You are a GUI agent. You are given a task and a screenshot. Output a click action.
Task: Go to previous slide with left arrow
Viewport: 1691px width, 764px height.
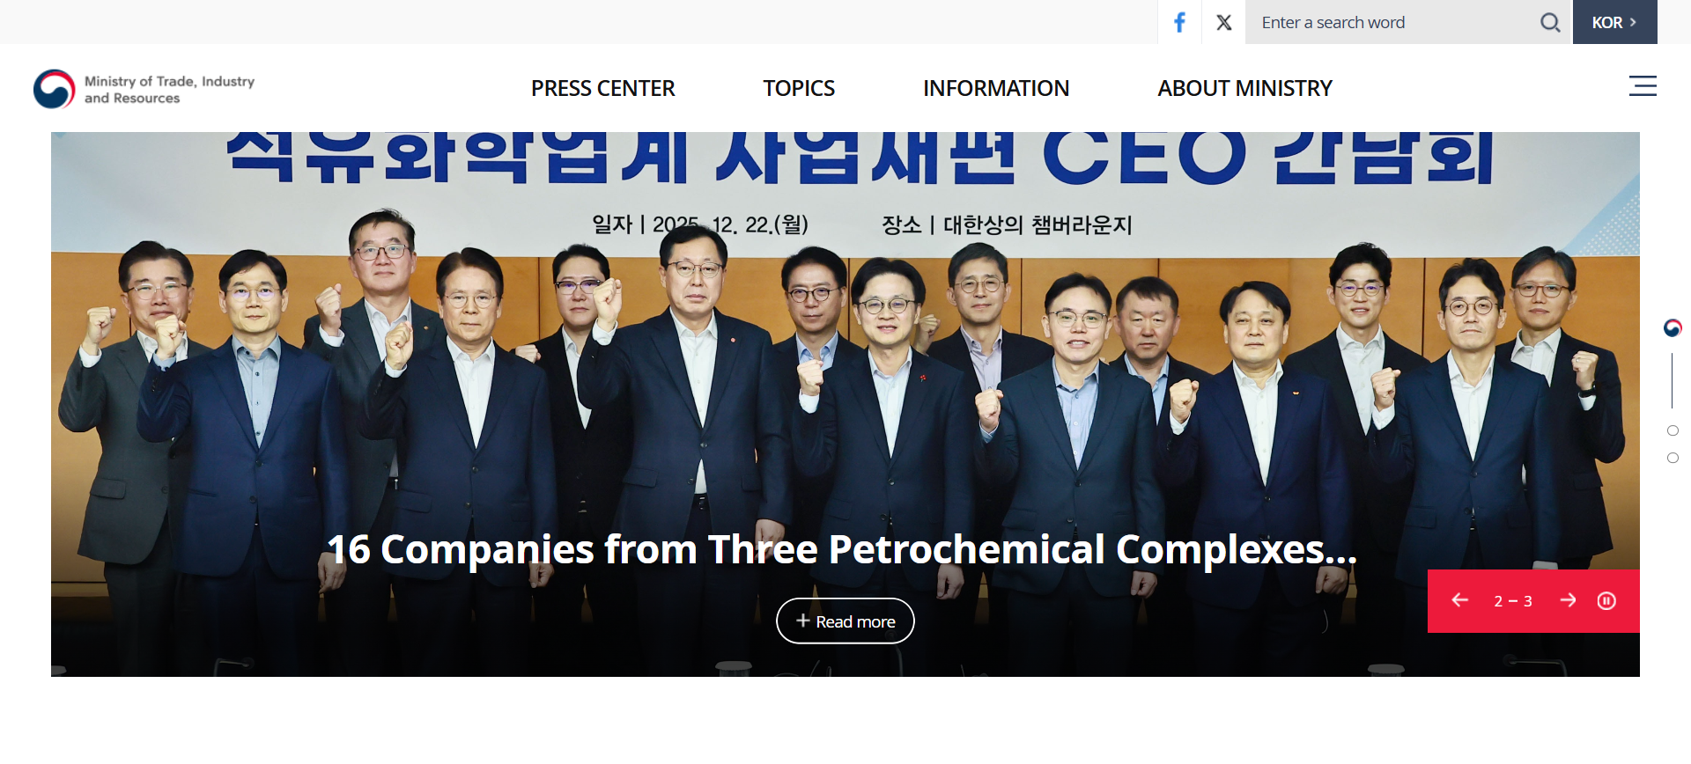tap(1459, 600)
